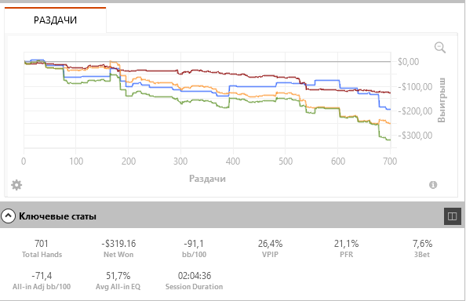
Task: Click the All-in Adj bb/100 stat
Action: point(42,281)
